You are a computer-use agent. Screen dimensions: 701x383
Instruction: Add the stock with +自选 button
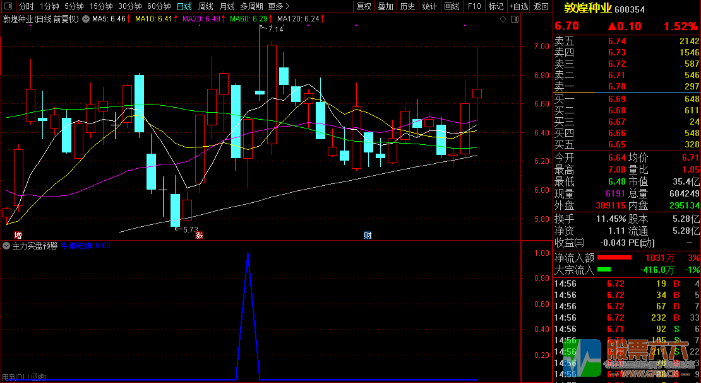[518, 6]
